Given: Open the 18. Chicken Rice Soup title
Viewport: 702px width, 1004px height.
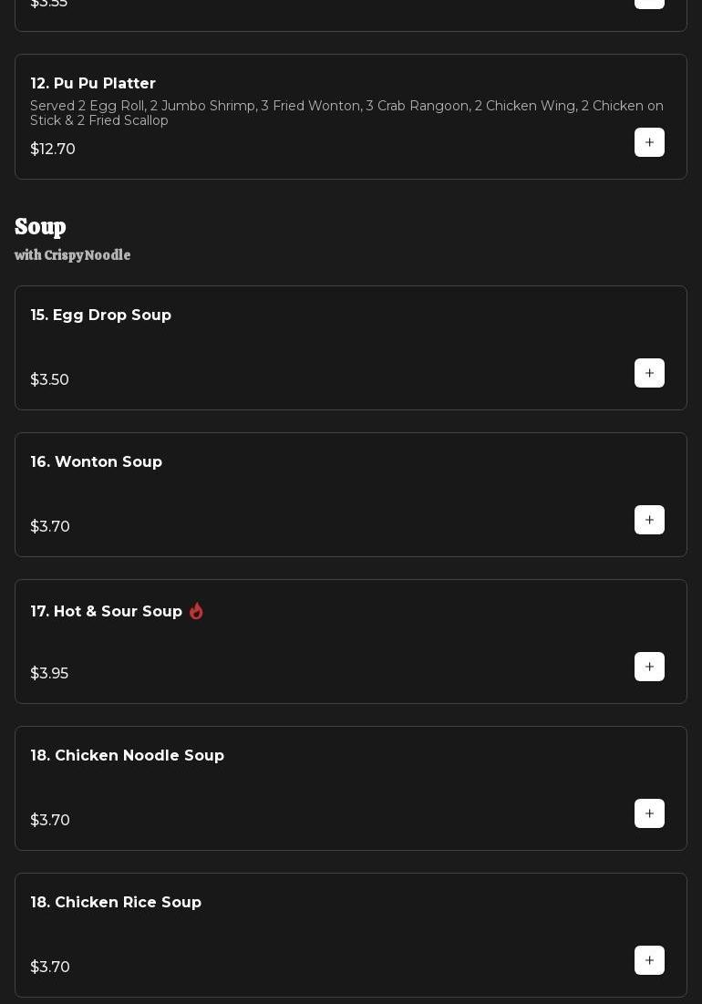Looking at the screenshot, I should pos(116,903).
